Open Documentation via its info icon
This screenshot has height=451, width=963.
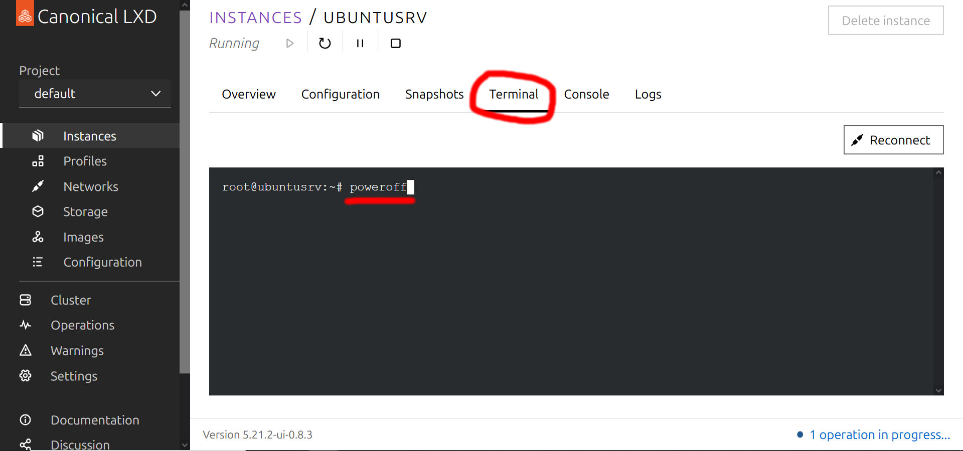point(25,420)
